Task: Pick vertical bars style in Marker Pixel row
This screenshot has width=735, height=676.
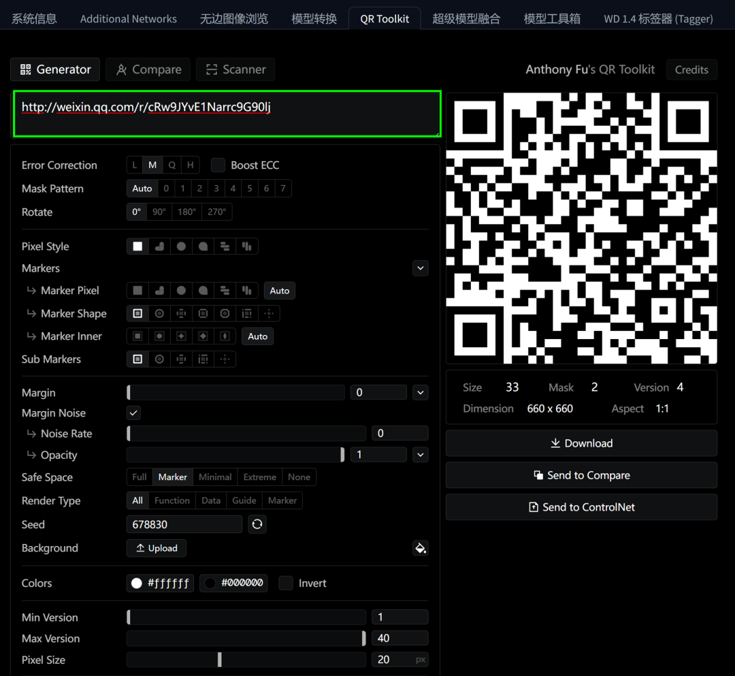Action: pyautogui.click(x=247, y=291)
